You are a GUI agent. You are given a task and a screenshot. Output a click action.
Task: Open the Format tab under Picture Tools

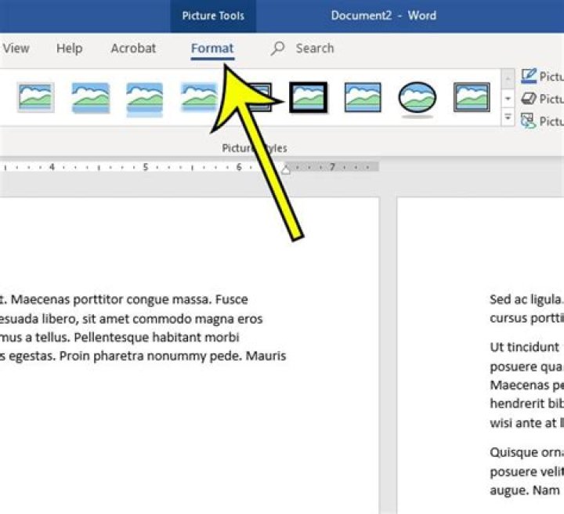click(212, 49)
